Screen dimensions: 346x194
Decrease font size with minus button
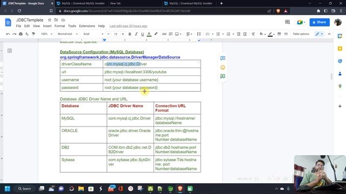(108, 34)
